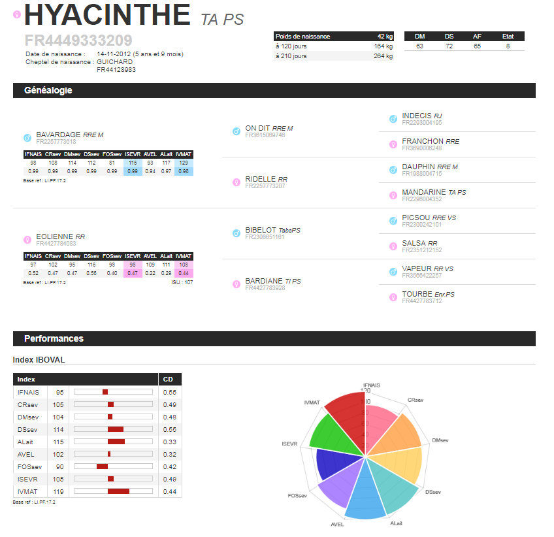Screen dimensions: 554x537
Task: Click the ALait index bar indicator
Action: (x=116, y=442)
